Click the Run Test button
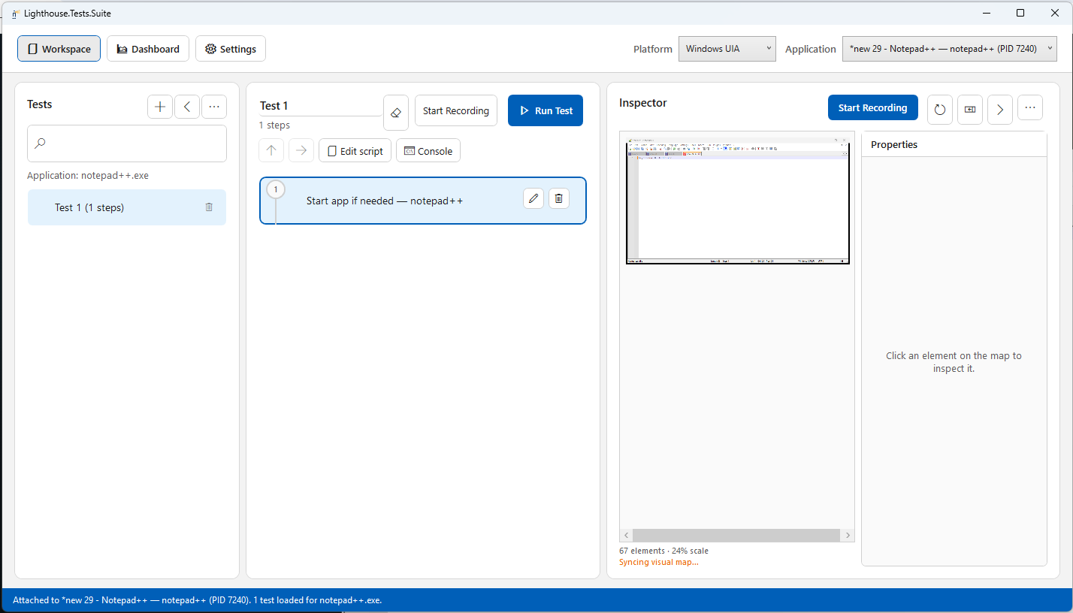Screen dimensions: 1073x613 click(546, 110)
